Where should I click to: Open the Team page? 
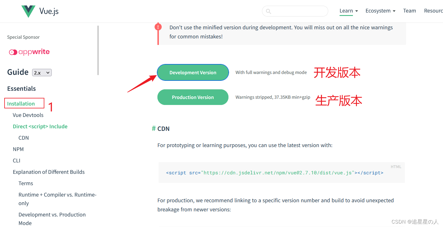click(x=409, y=11)
